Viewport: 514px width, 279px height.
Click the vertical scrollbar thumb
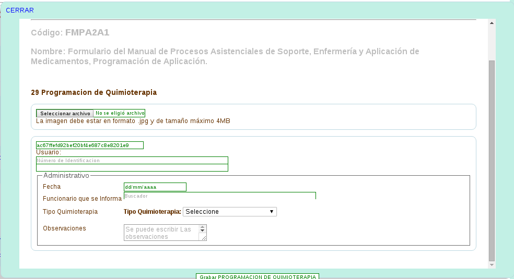[x=491, y=156]
